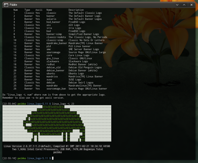
Task: Click 'SME Server Banner Logo' description
Action: tap(84, 49)
